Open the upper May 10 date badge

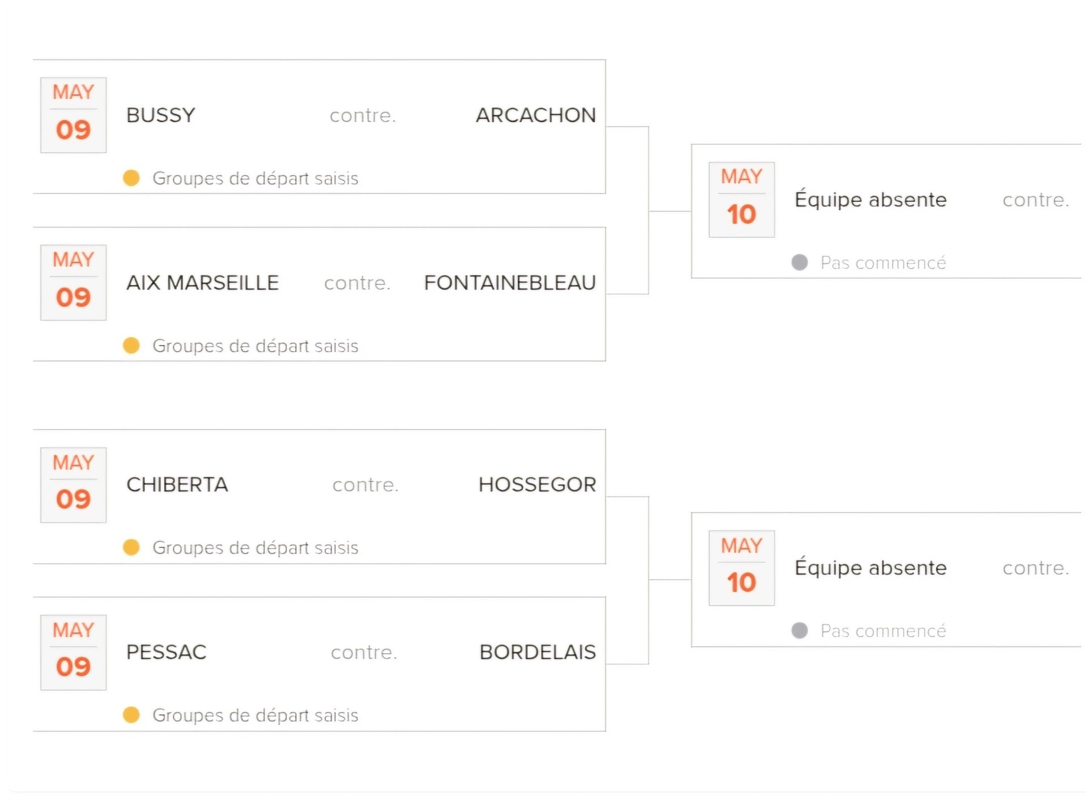pos(741,200)
